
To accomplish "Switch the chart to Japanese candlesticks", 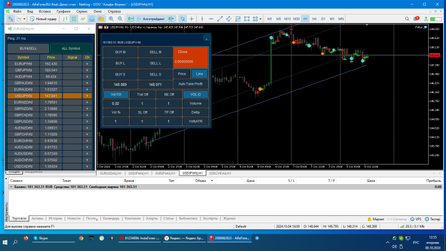I will click(x=74, y=19).
